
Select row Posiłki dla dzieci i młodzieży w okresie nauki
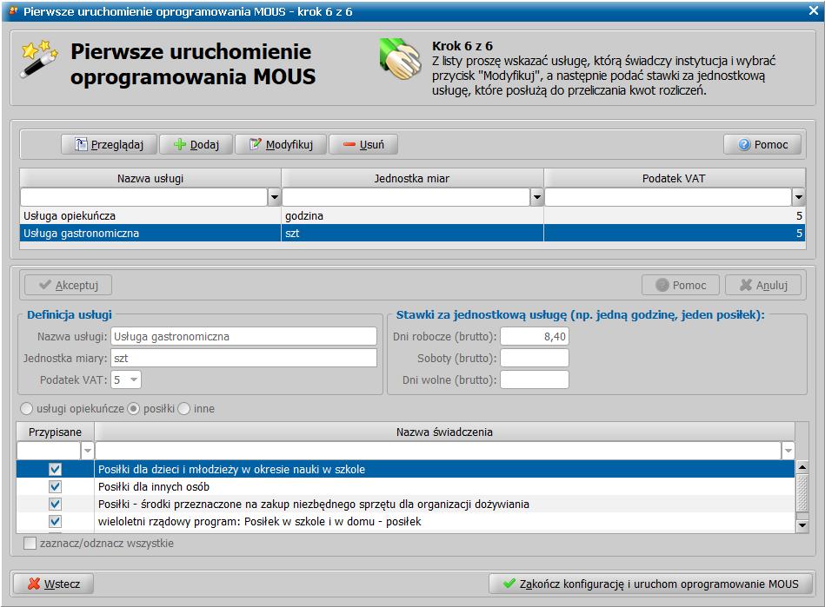tap(406, 469)
